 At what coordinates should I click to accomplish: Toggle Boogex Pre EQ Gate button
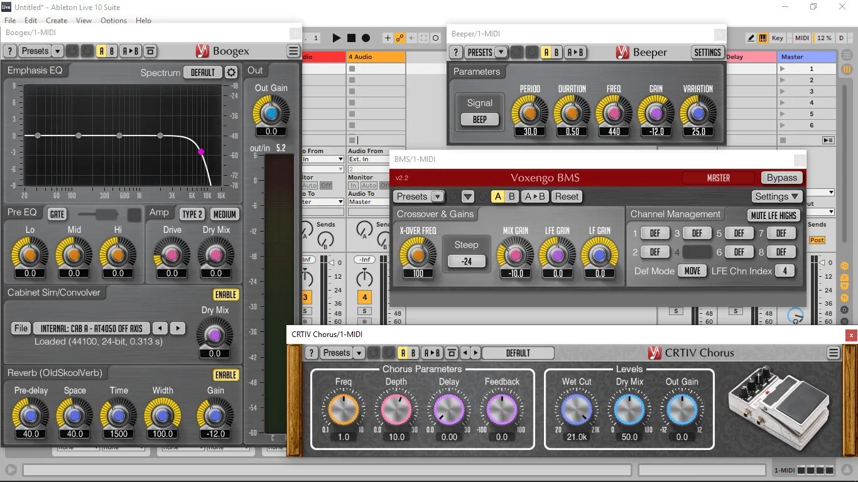click(57, 215)
